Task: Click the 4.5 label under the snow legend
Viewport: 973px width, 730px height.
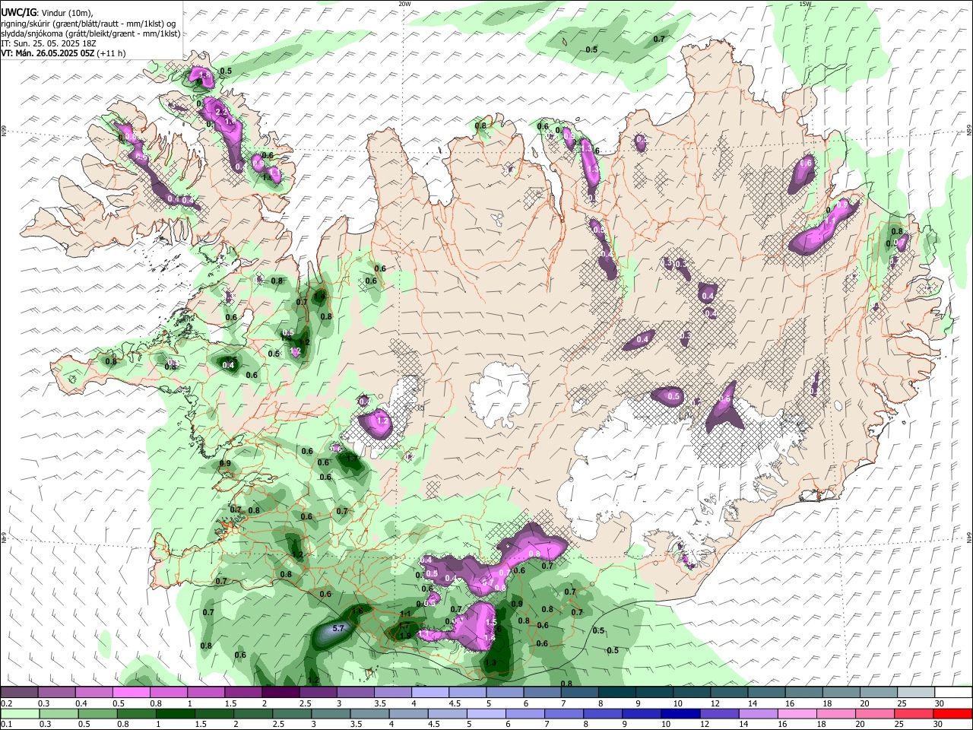Action: [x=455, y=703]
